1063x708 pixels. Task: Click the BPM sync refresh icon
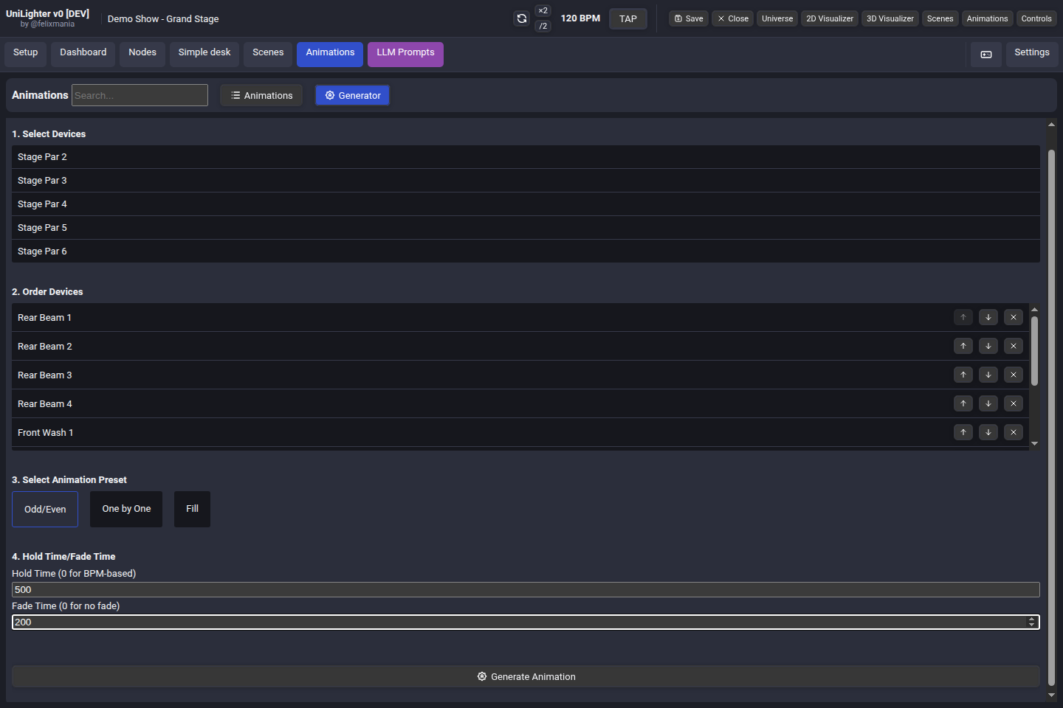pyautogui.click(x=522, y=18)
